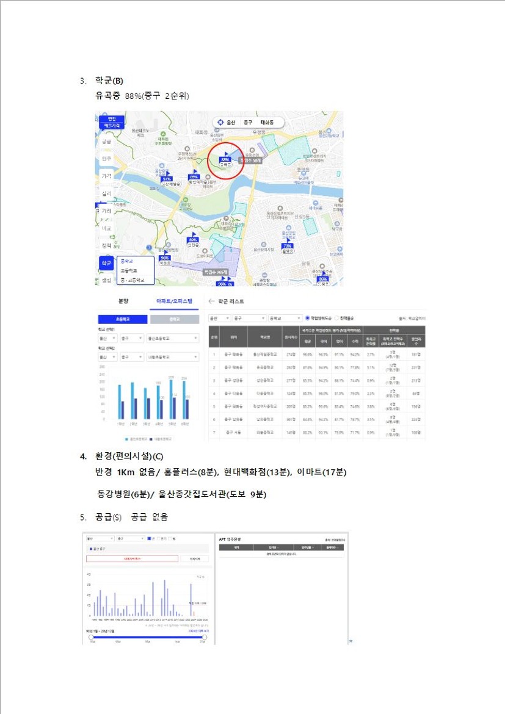Viewport: 505px width, 714px height.
Task: Open the 울산 city dropdown in 학군 리스트
Action: 219,319
